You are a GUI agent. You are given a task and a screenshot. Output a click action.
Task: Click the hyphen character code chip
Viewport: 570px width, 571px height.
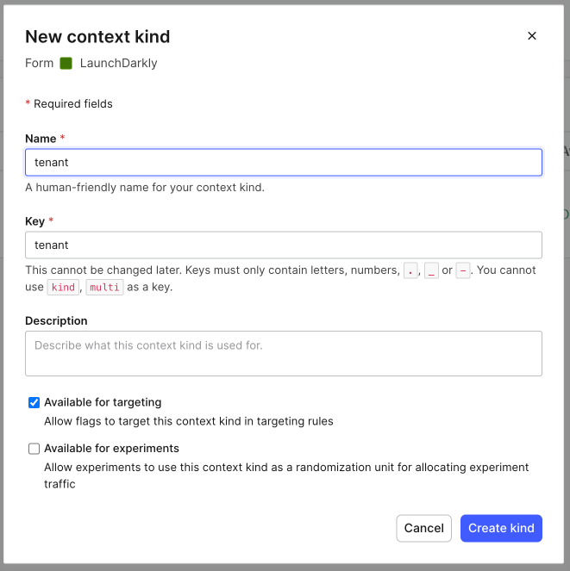point(463,270)
